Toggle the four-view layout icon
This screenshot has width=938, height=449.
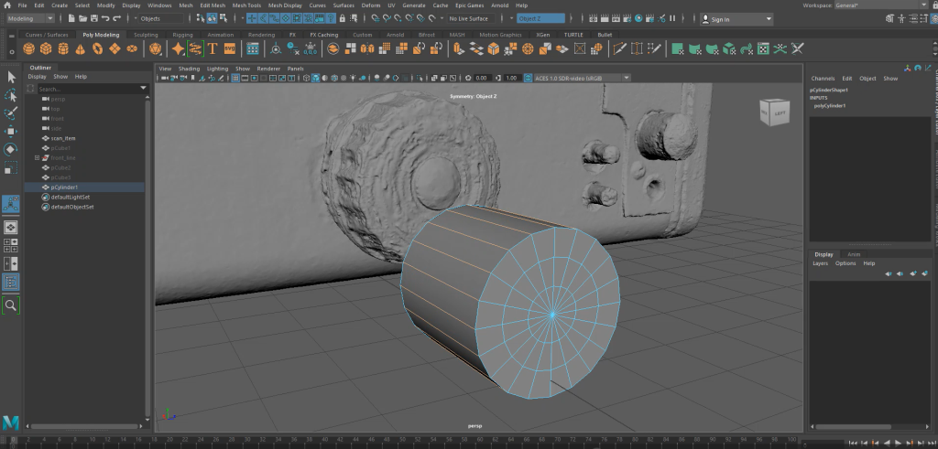11,245
